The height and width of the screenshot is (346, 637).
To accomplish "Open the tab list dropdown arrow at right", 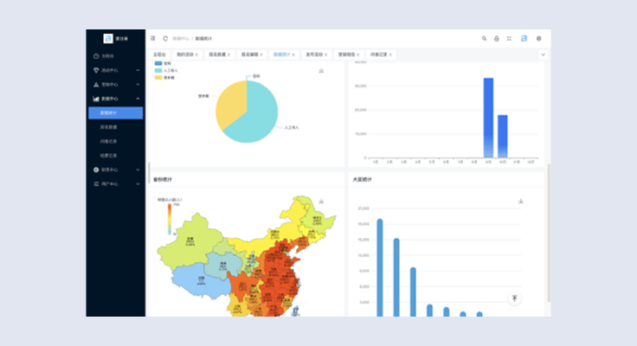I will pos(543,54).
